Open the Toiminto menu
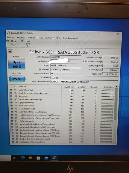Screen dimensions: 129x173 (x=31, y=38)
